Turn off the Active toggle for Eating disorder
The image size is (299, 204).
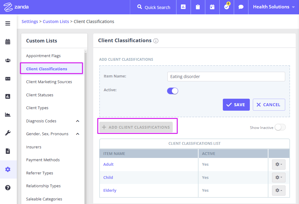[172, 90]
